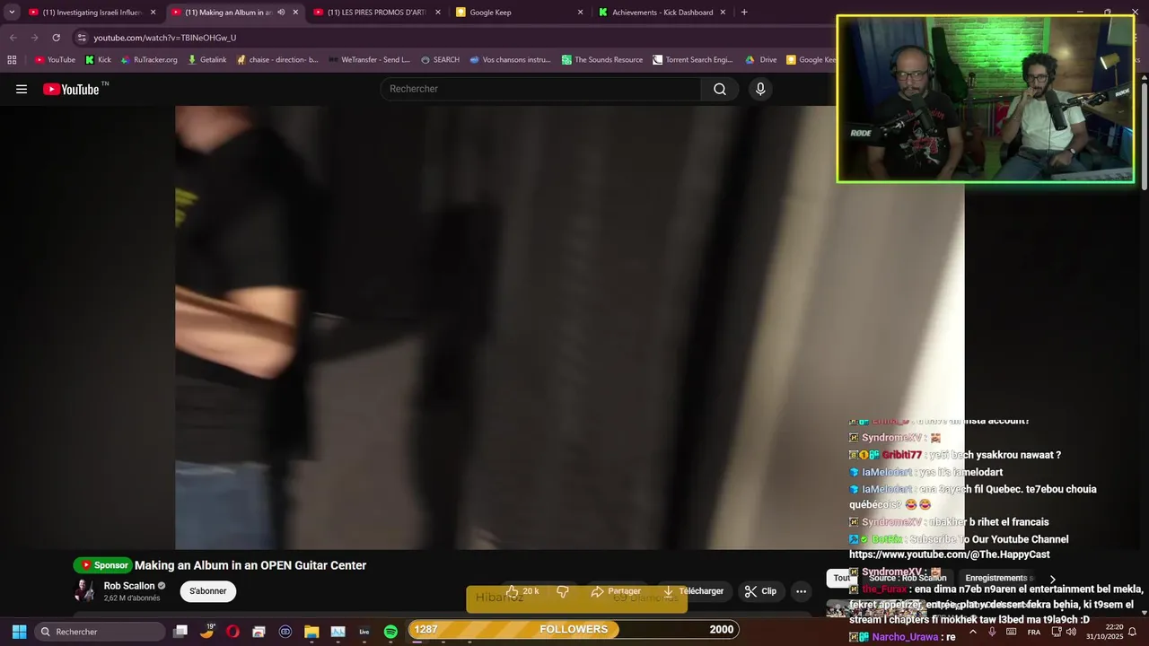The height and width of the screenshot is (646, 1149).
Task: Open the WeTransfer bookmark
Action: coord(370,60)
